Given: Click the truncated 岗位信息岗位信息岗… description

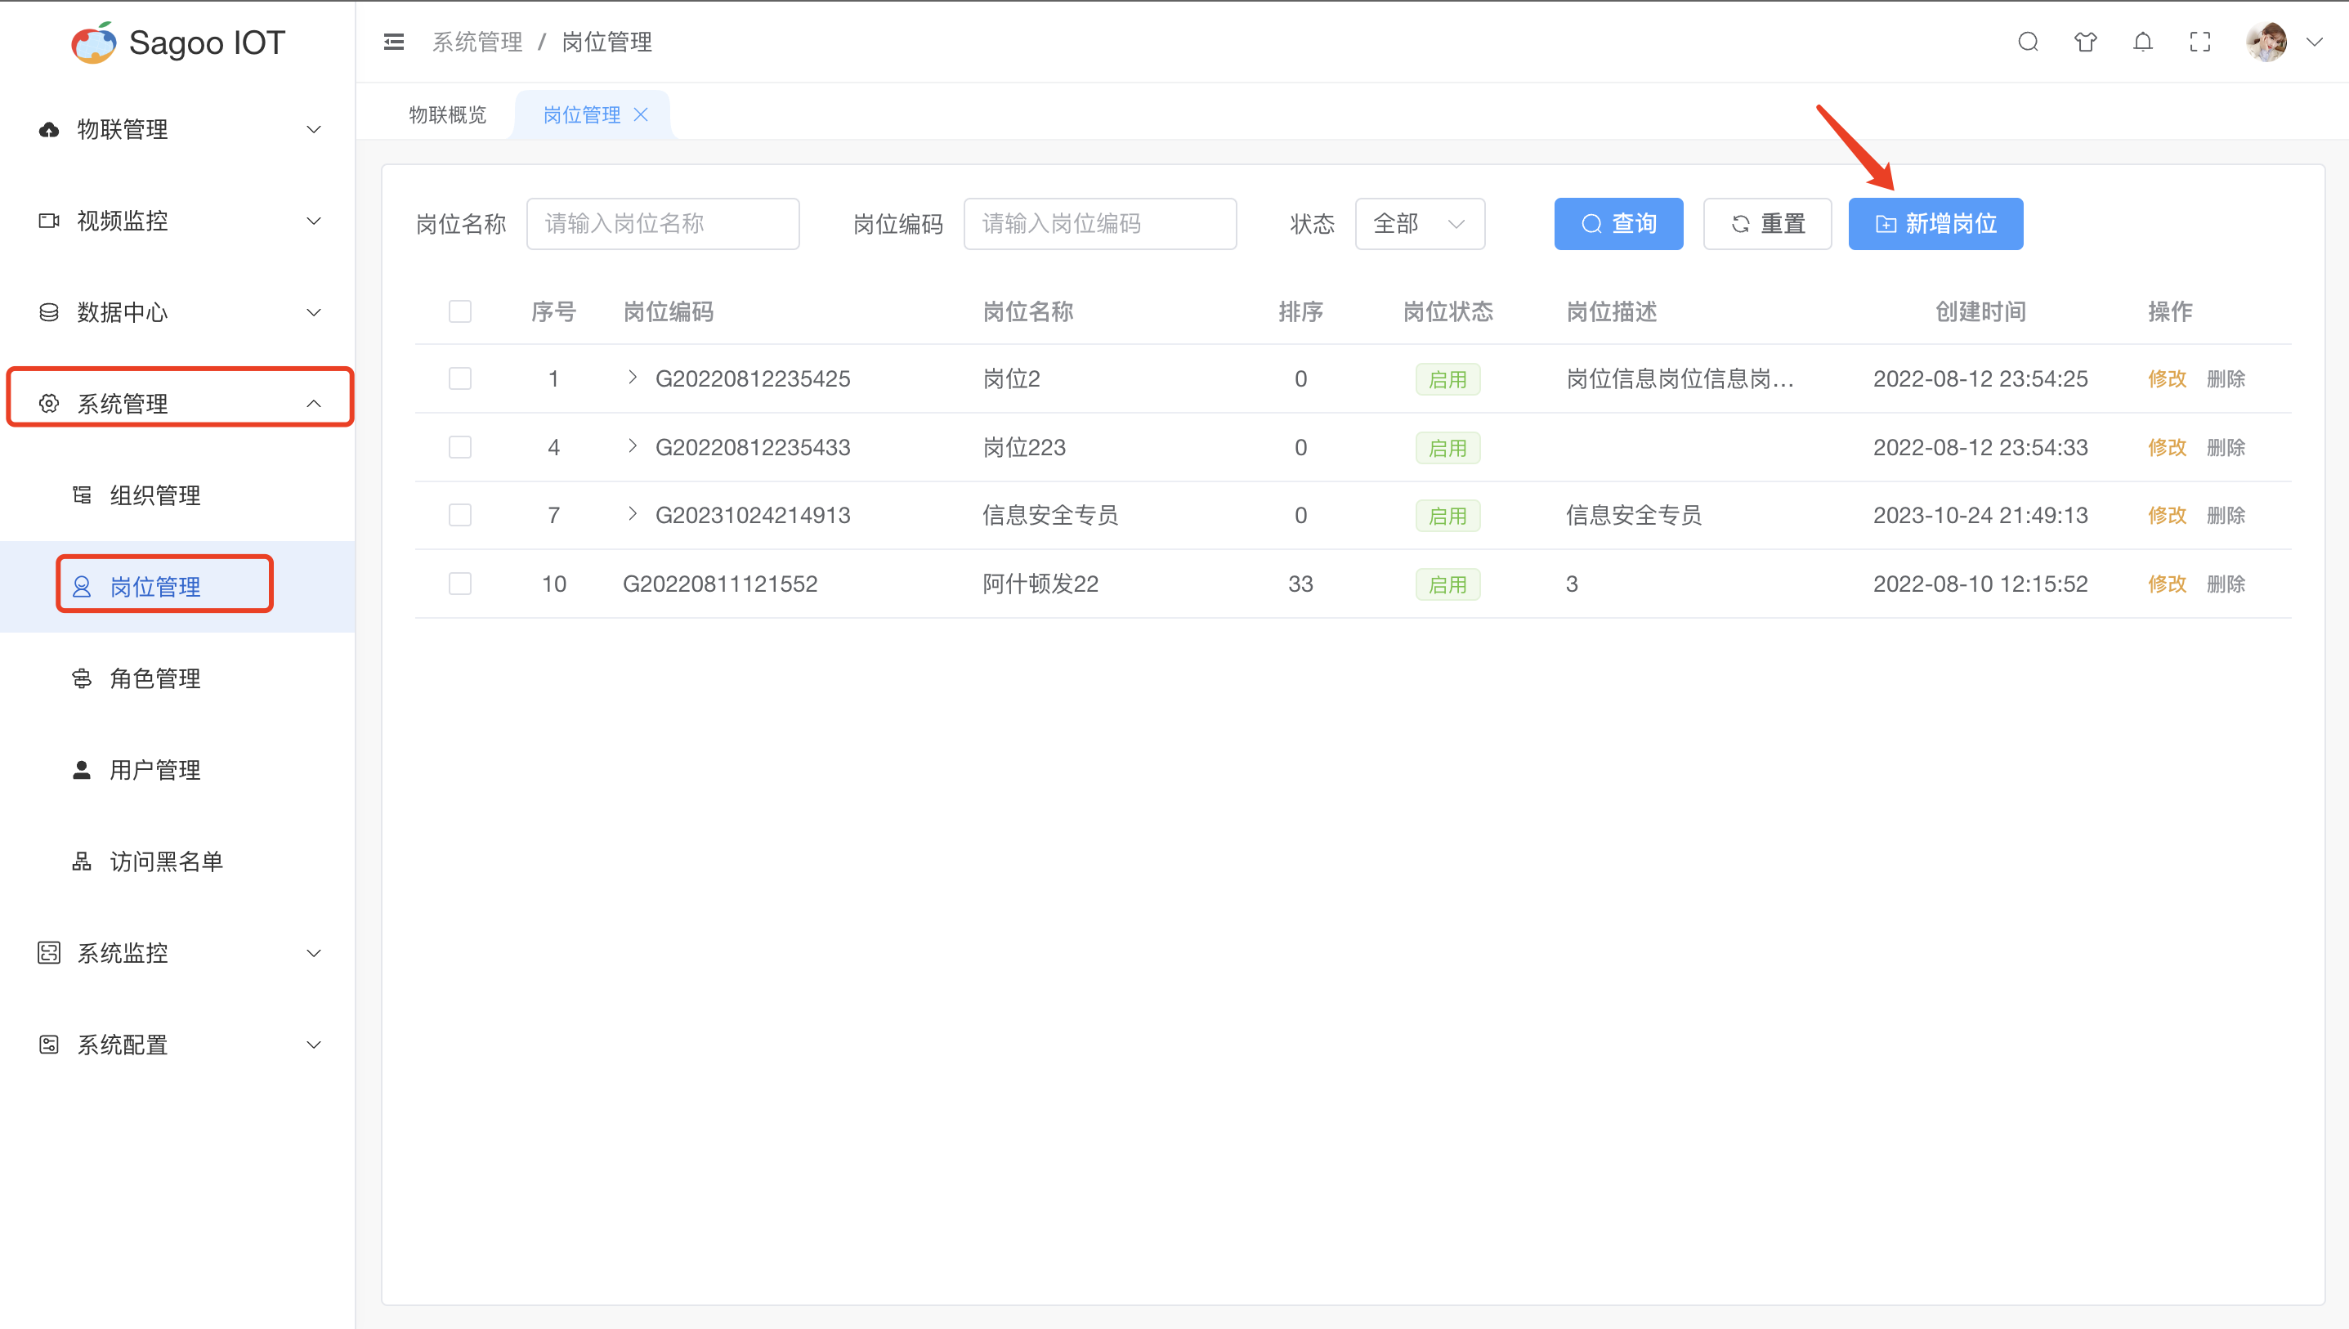Looking at the screenshot, I should point(1680,378).
